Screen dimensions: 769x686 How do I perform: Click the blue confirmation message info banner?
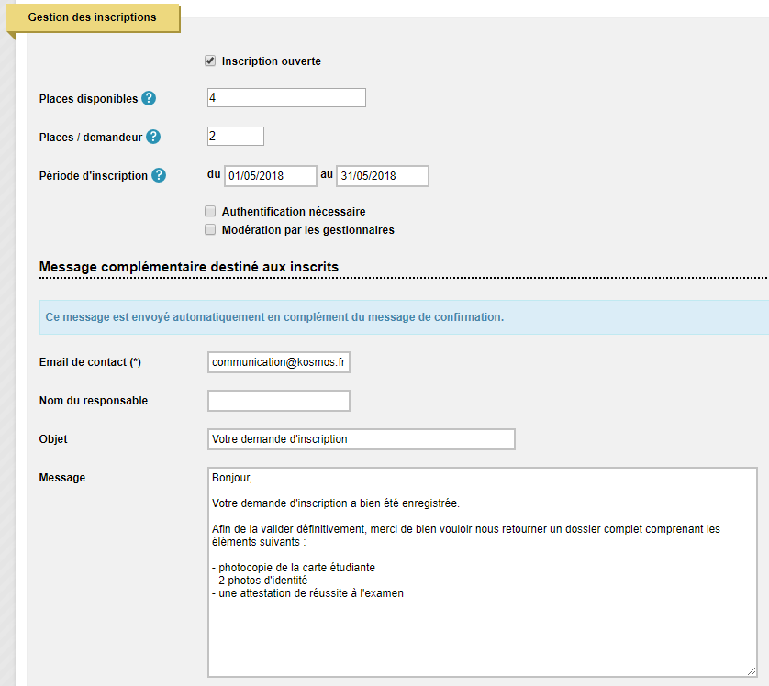404,317
